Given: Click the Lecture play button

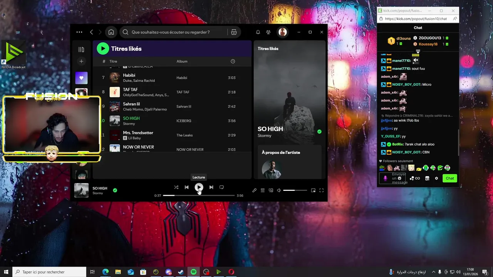Looking at the screenshot, I should pos(199,187).
